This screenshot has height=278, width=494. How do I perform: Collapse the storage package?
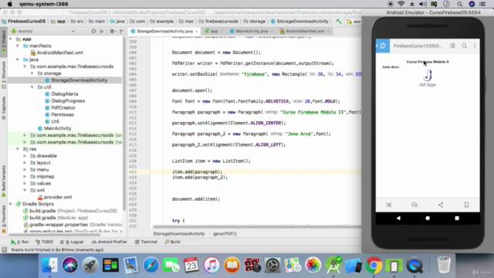click(32, 73)
